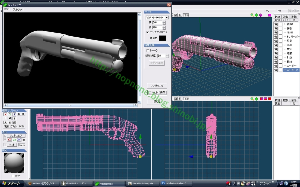Toggle the X axis edit option
Viewport: 300px width, 187px height.
point(5,114)
